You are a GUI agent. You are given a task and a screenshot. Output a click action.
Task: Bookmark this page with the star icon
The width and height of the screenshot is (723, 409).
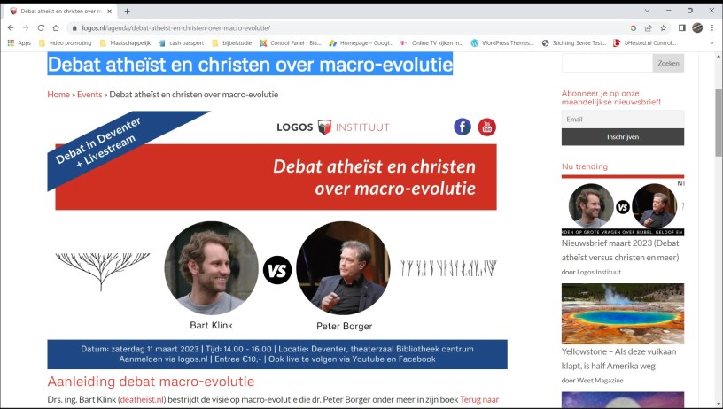coord(663,27)
